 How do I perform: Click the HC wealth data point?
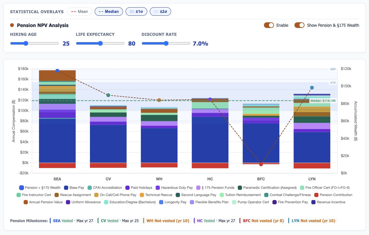(210, 99)
